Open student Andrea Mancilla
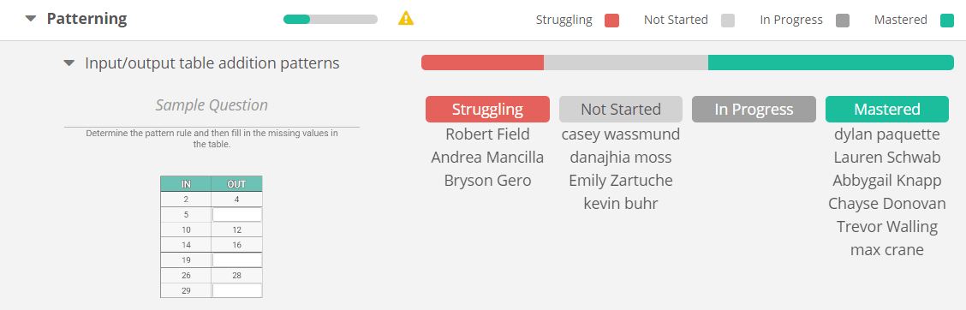This screenshot has height=310, width=966. click(487, 158)
